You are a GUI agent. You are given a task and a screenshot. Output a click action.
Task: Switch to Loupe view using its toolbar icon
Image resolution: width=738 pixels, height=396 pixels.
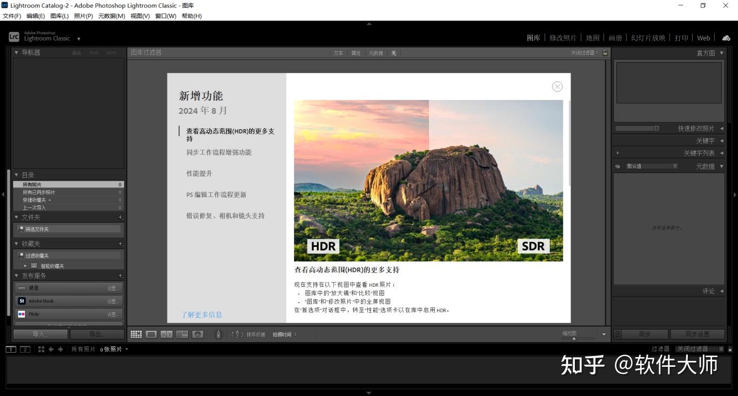151,334
